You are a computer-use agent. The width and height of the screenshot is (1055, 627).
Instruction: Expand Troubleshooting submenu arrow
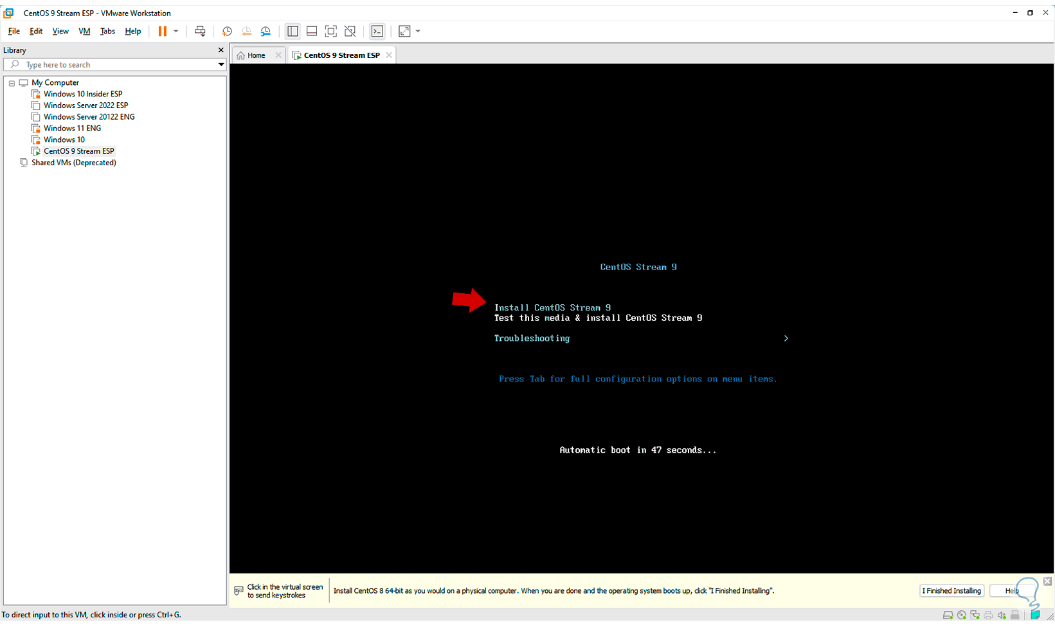click(786, 338)
